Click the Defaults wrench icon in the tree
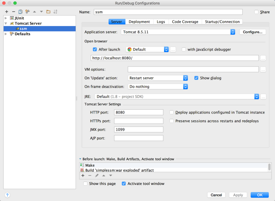275x201 pixels. pos(12,34)
